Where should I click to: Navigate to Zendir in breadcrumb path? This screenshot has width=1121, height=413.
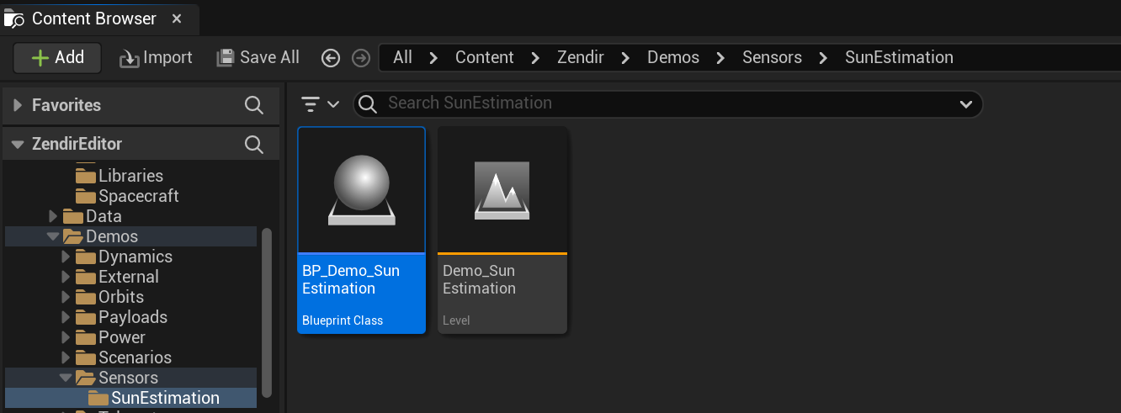pos(580,57)
